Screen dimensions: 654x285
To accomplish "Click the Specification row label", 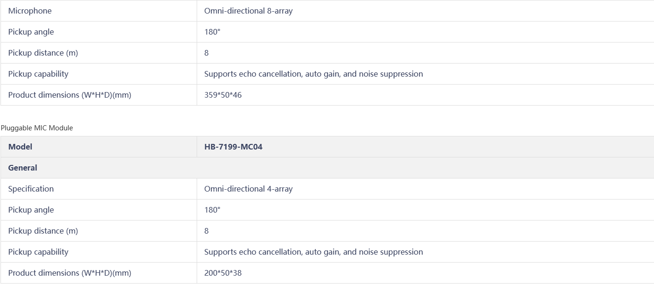I will click(31, 189).
